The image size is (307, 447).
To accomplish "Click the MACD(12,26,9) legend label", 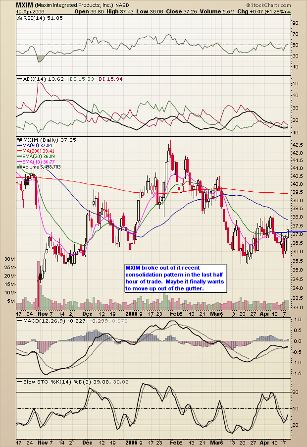I will 44,321.
